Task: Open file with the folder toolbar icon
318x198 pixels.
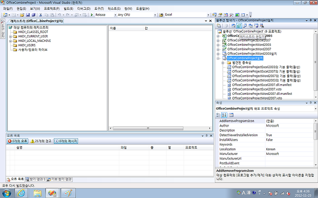Action: (x=22, y=15)
